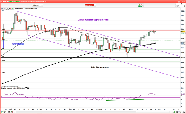Click the Journalier timeframe field
Viewport: 186px width, 114px height.
coord(89,5)
